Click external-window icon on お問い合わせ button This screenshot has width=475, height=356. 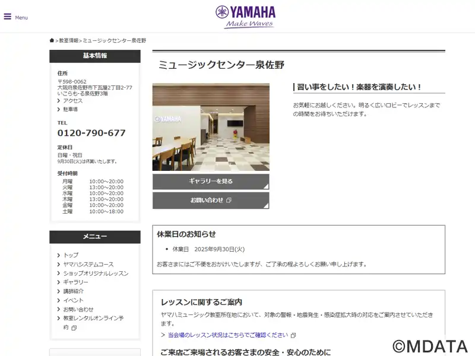(229, 201)
